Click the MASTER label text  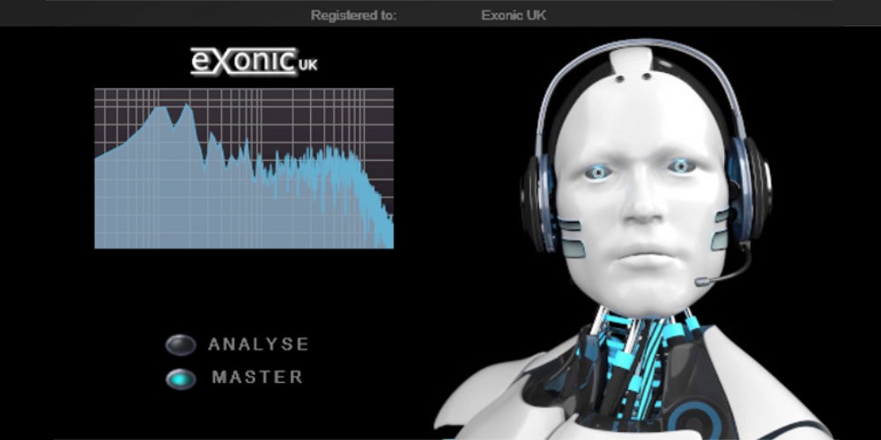pyautogui.click(x=257, y=378)
